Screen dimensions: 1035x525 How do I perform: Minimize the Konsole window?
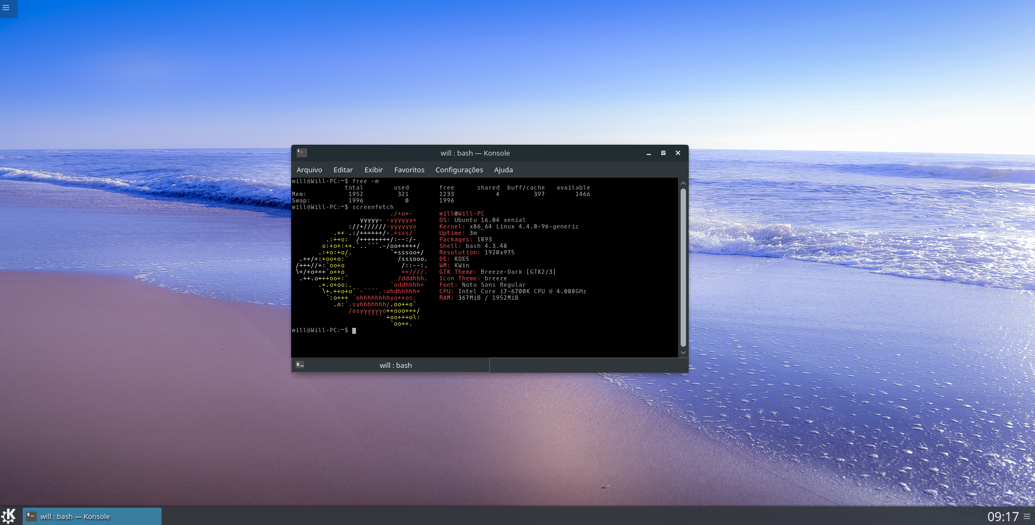[x=649, y=153]
